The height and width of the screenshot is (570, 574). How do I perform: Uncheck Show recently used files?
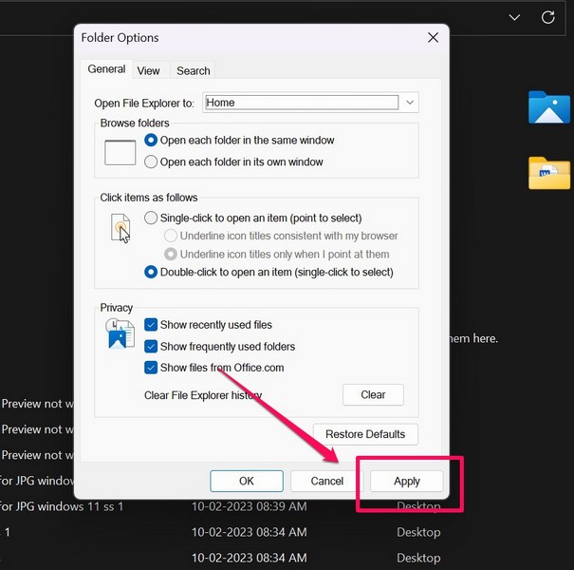(151, 325)
